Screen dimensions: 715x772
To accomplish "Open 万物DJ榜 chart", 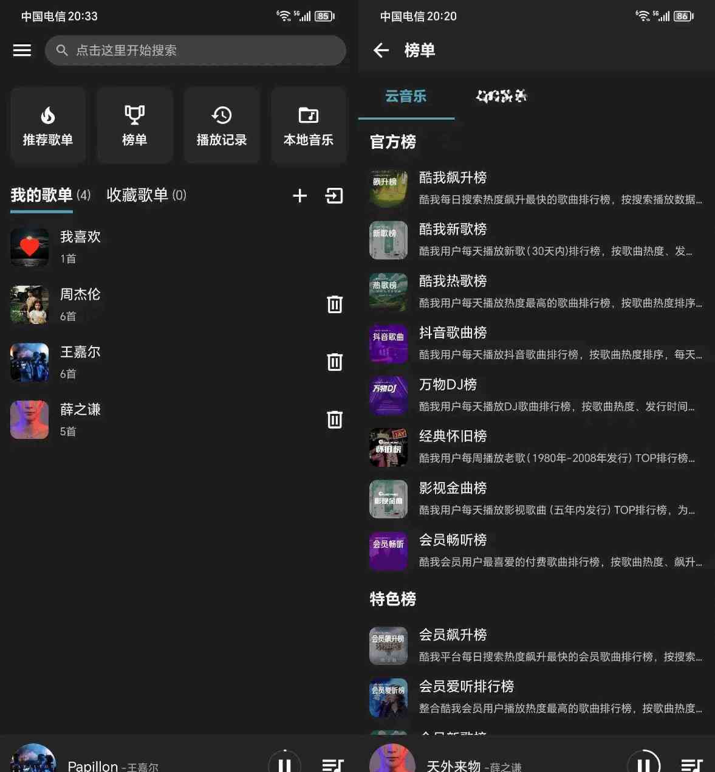I will pos(536,395).
